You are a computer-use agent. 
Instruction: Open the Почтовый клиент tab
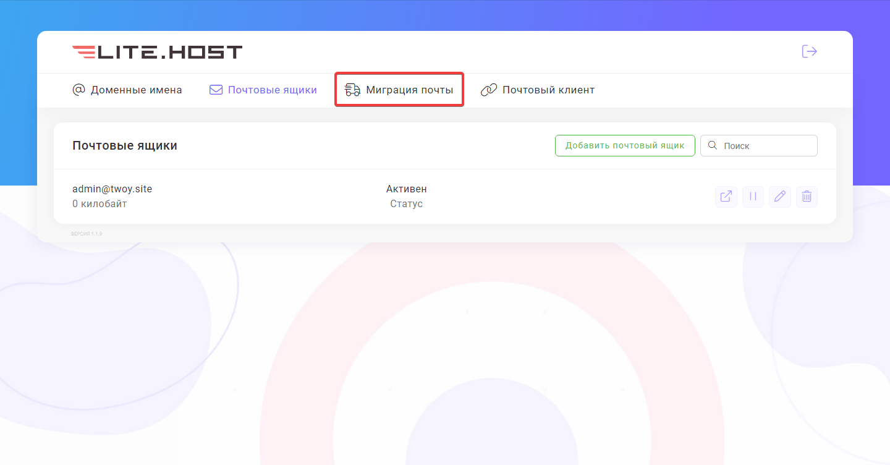538,90
